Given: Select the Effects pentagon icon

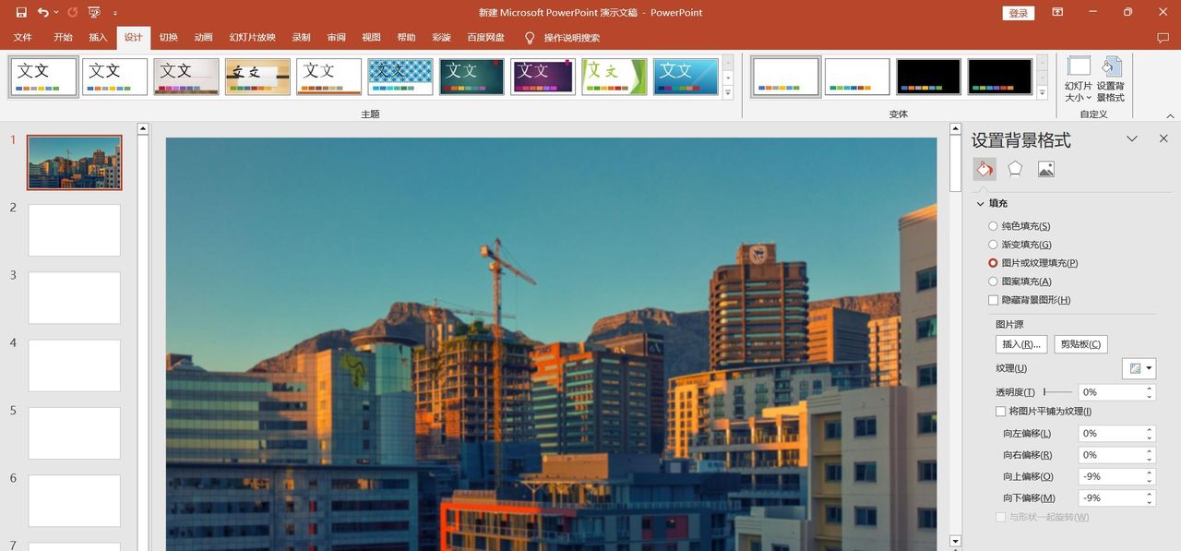Looking at the screenshot, I should click(x=1015, y=169).
